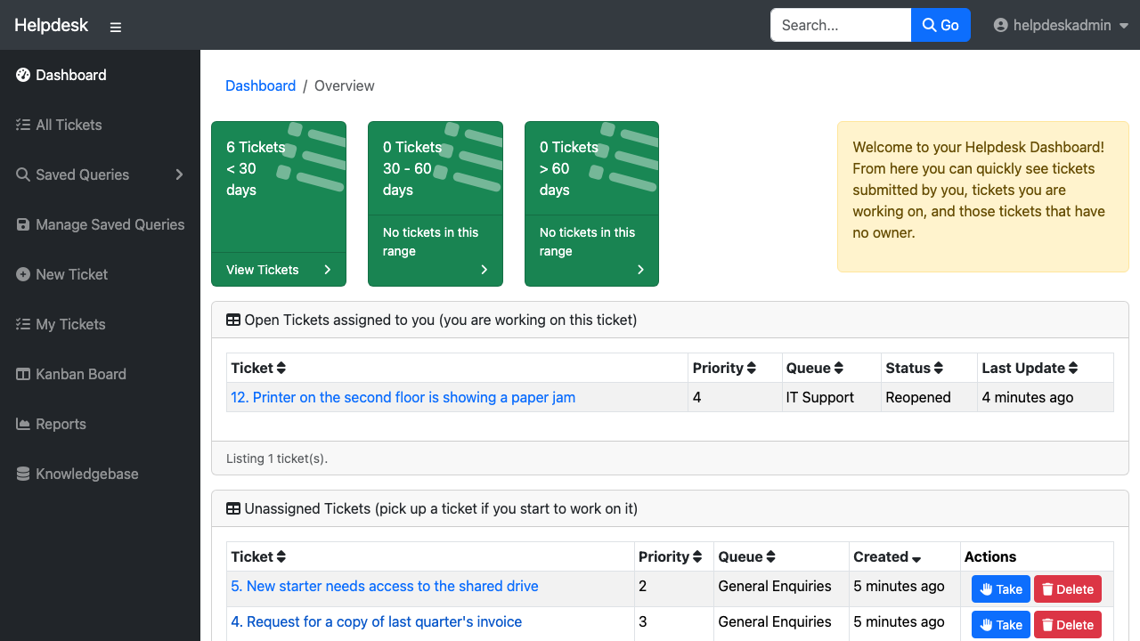Viewport: 1140px width, 641px height.
Task: Sort assigned tickets by Queue arrows
Action: pos(839,368)
